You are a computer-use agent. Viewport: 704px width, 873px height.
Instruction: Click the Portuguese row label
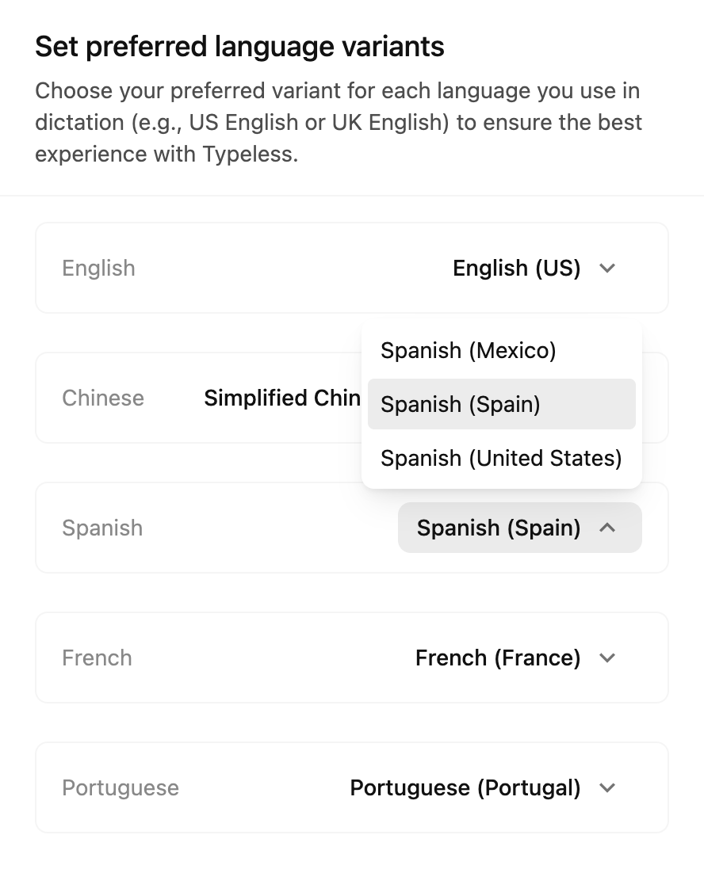(x=121, y=787)
